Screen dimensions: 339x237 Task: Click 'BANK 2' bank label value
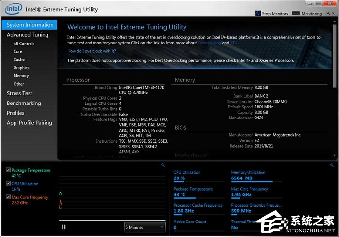(x=261, y=96)
